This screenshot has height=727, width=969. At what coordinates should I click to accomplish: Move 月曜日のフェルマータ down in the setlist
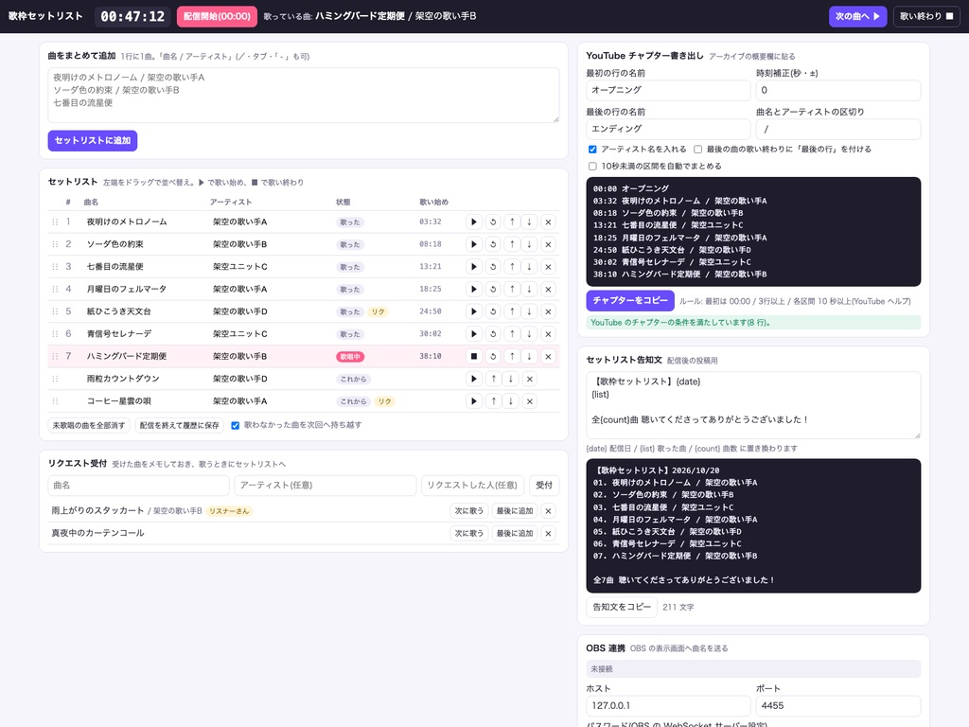[x=529, y=289]
